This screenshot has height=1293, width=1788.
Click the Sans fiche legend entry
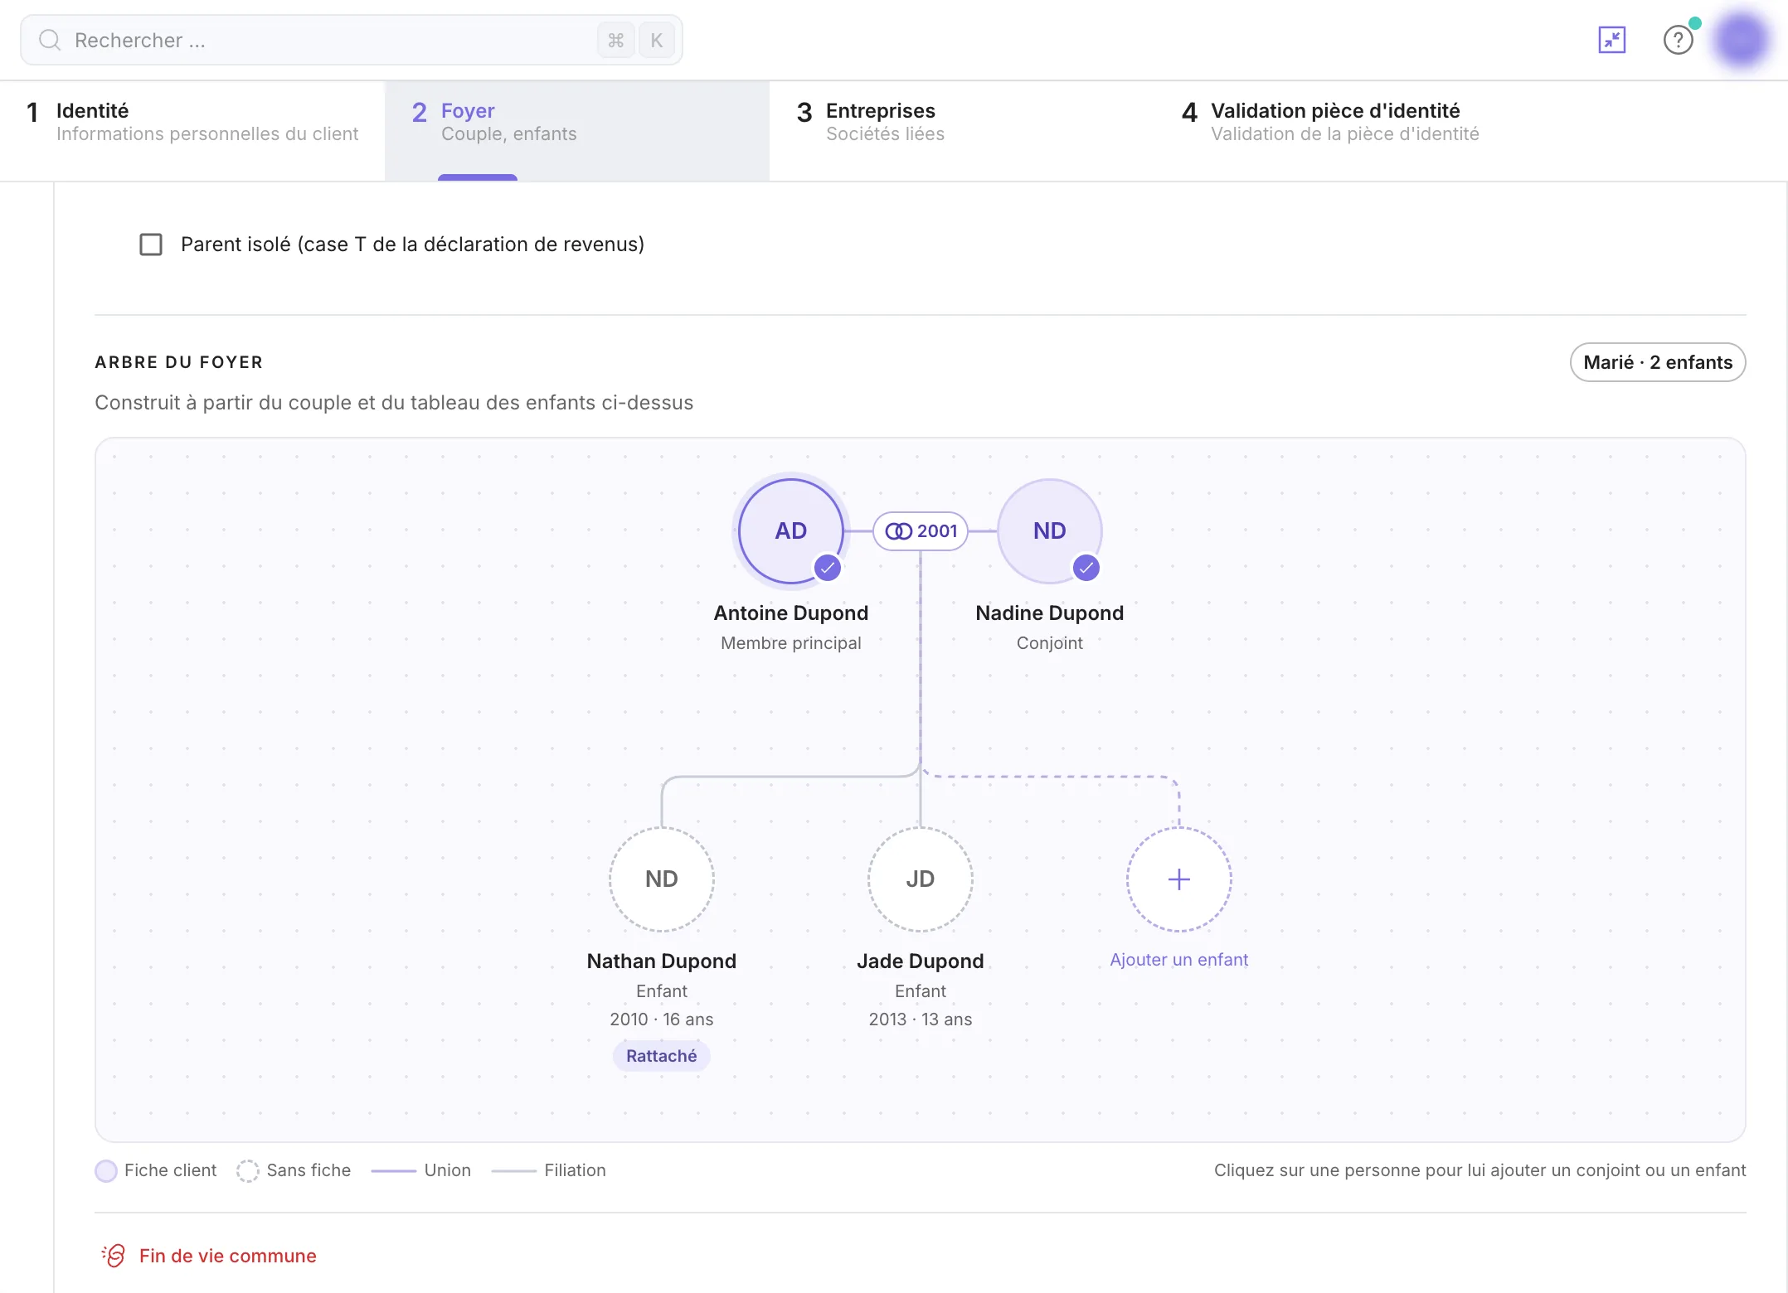point(294,1170)
